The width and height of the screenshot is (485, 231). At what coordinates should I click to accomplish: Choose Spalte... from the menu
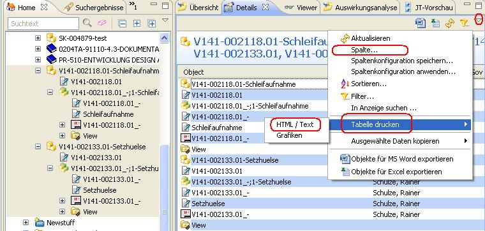click(x=364, y=50)
